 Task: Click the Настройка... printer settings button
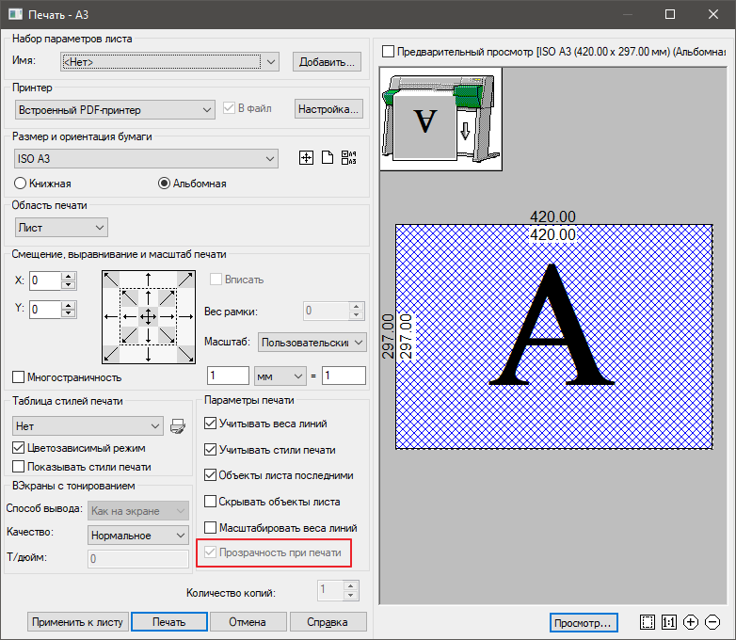click(328, 109)
